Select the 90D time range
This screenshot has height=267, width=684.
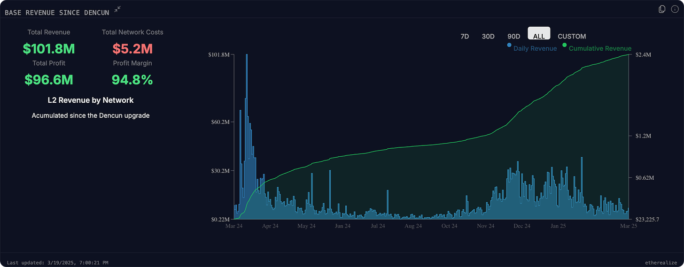[x=514, y=36]
